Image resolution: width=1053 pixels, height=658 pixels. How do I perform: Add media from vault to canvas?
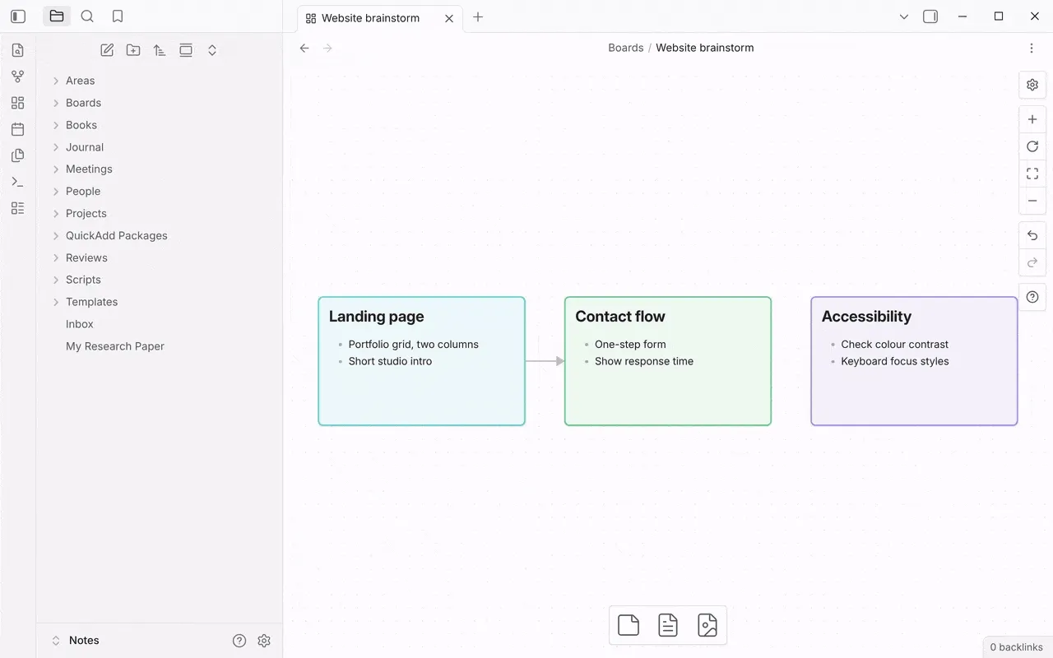point(707,626)
